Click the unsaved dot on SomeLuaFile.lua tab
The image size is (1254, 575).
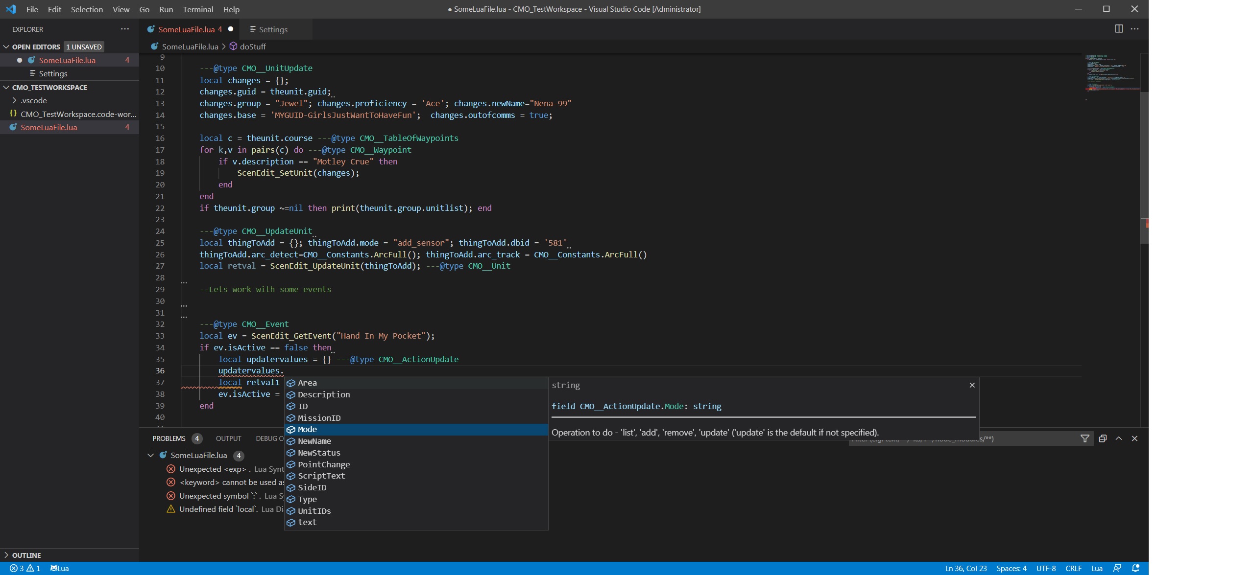click(x=231, y=29)
